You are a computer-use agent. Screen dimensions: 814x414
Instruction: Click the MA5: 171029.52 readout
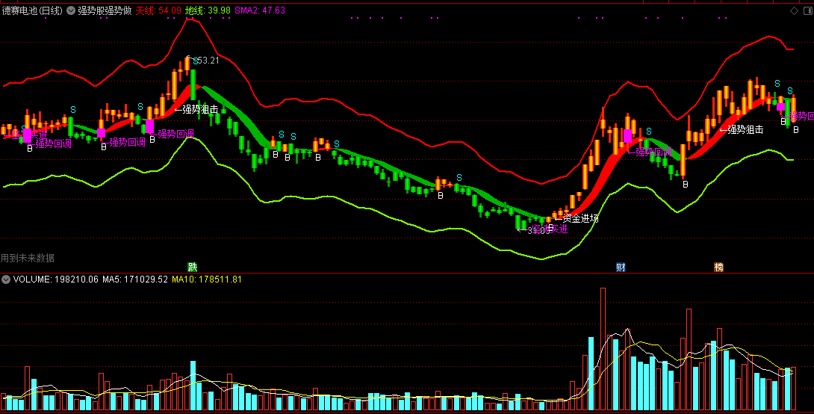click(135, 279)
